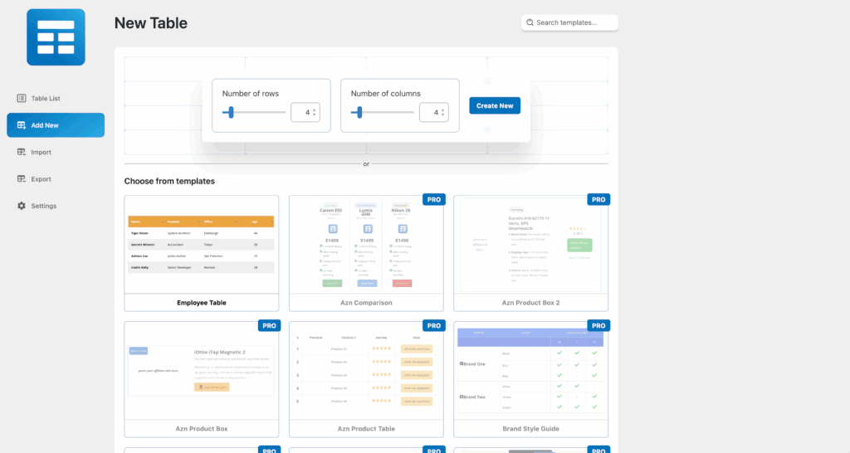Click the Employee Table caption
Viewport: 850px width, 453px height.
[x=202, y=303]
